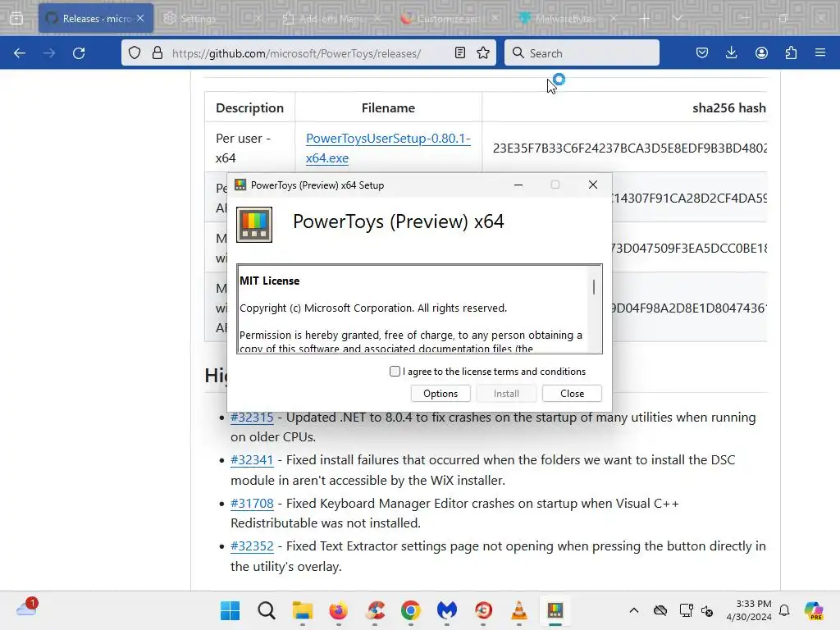This screenshot has width=840, height=630.
Task: Toggle reader view icon in address bar
Action: point(459,53)
